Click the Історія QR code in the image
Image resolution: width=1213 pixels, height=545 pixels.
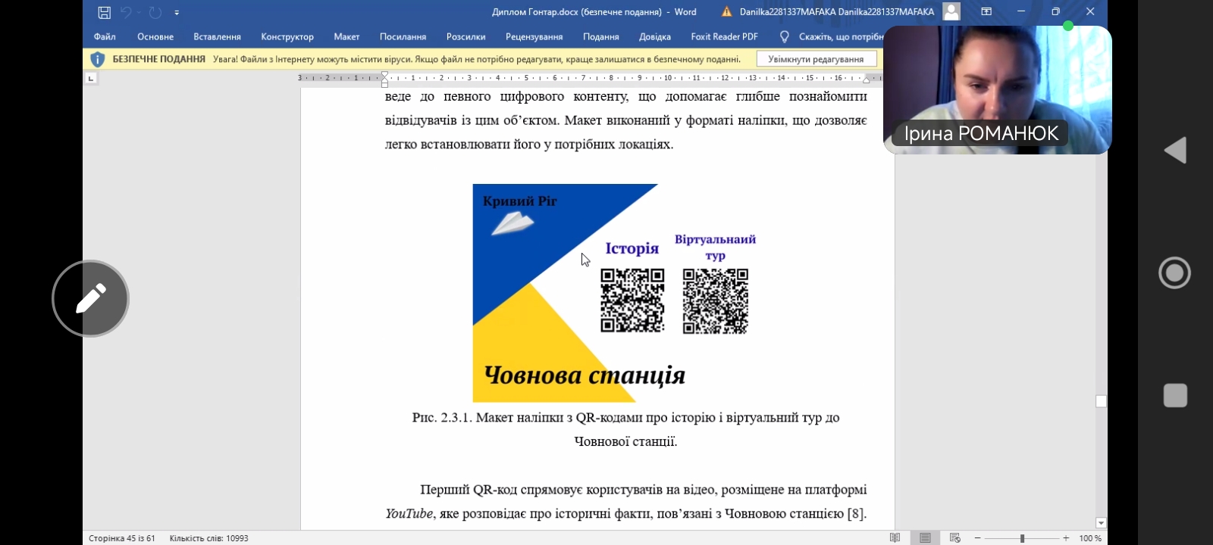(632, 301)
